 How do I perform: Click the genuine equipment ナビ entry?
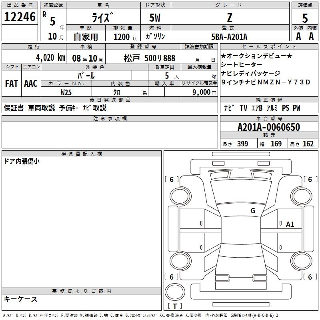(x=229, y=108)
